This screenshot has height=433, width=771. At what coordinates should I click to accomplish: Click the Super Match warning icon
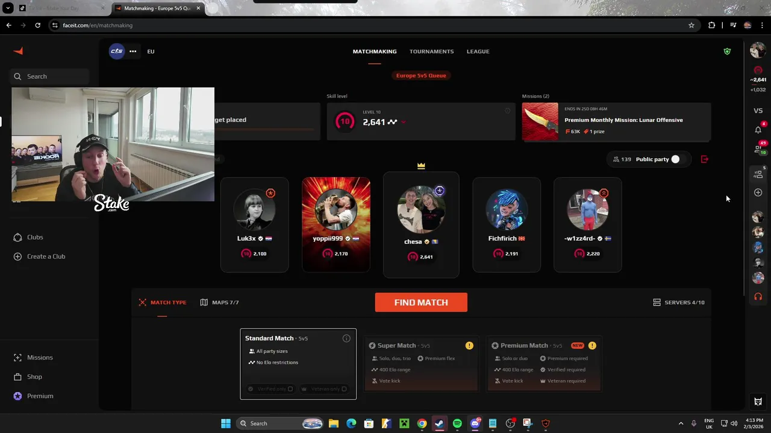(469, 346)
